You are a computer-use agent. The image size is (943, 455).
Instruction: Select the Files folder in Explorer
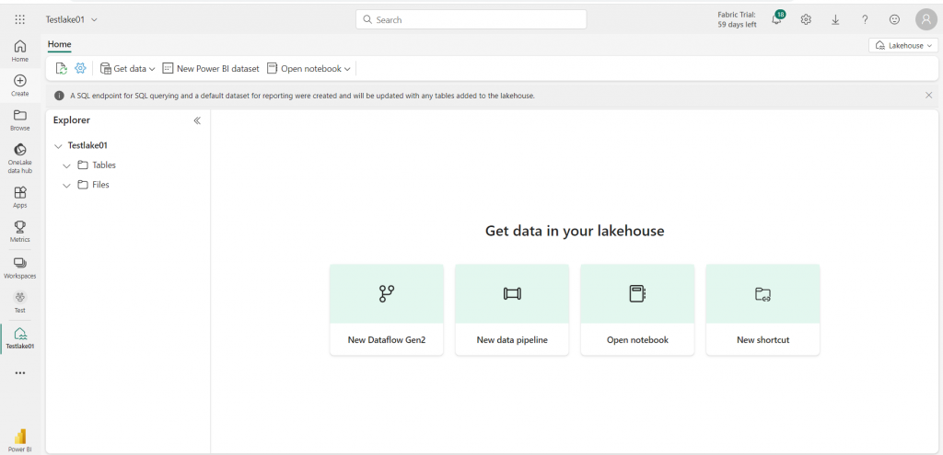94,186
